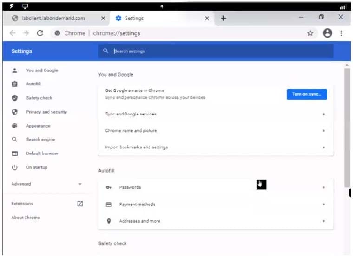353x256 pixels.
Task: Click the arrow for Sync and Google services
Action: tap(324, 114)
